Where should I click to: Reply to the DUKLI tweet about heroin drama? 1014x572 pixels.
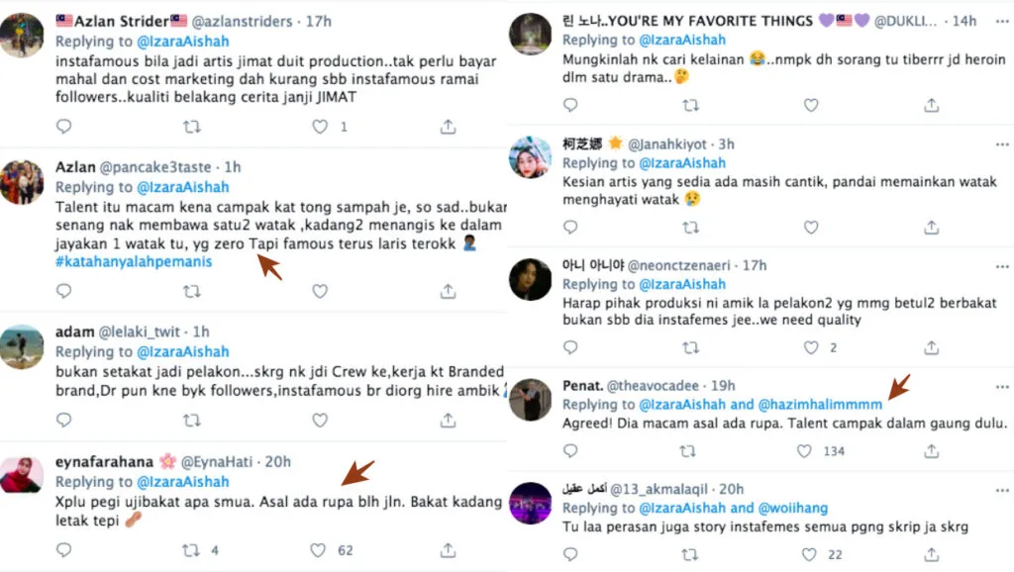point(571,105)
